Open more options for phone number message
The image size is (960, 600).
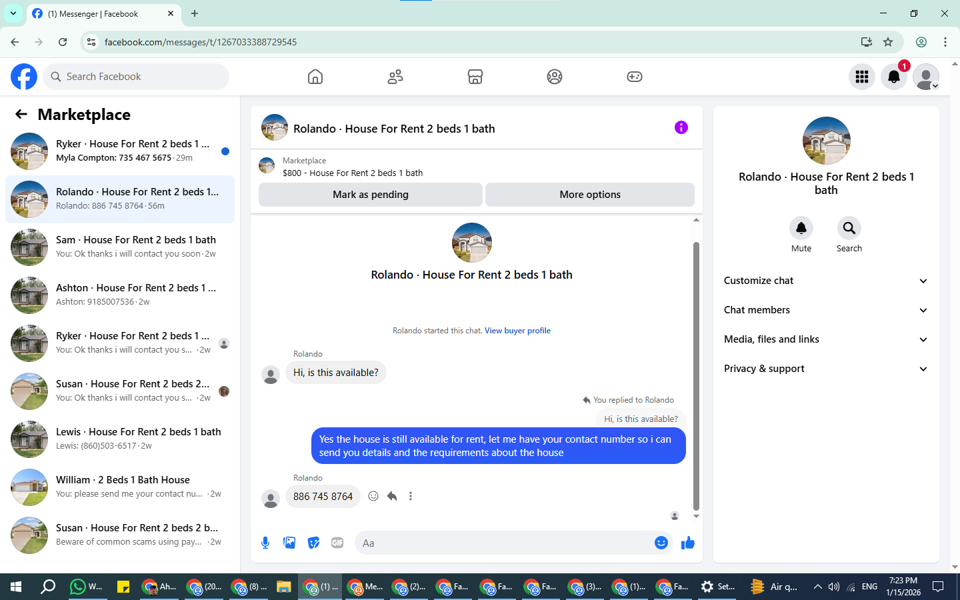click(x=411, y=496)
